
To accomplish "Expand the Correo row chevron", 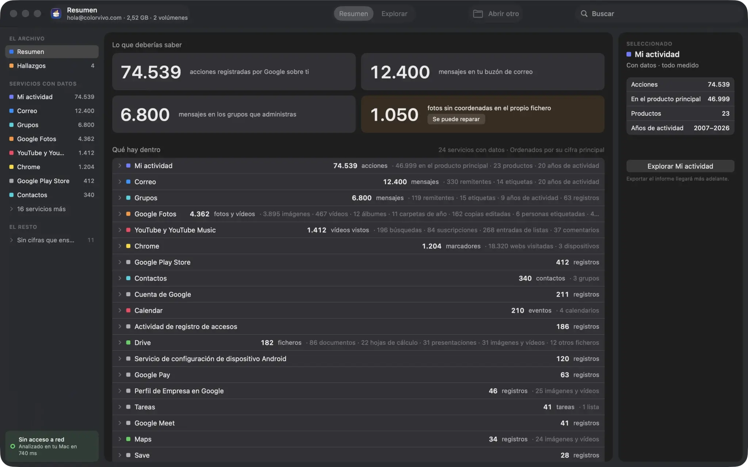I will (x=119, y=182).
